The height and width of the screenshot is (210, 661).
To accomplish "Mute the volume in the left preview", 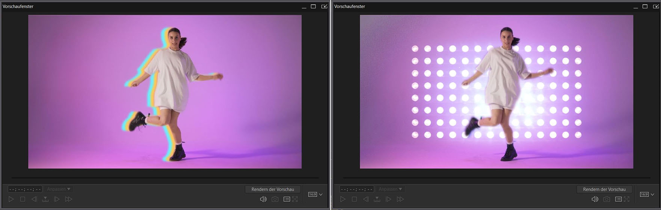I will click(263, 199).
